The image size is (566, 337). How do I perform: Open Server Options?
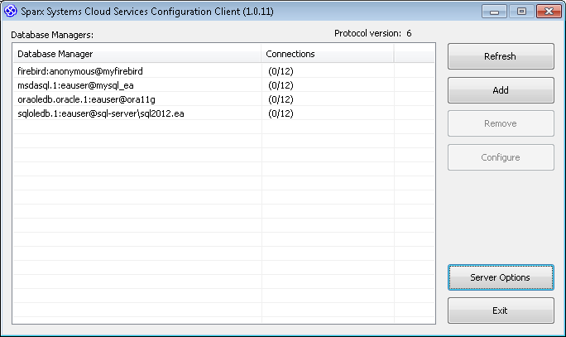pos(500,277)
